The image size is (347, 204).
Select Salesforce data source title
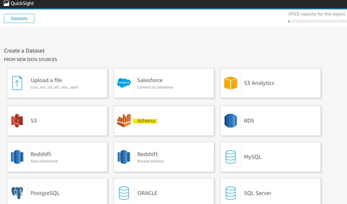(x=150, y=80)
